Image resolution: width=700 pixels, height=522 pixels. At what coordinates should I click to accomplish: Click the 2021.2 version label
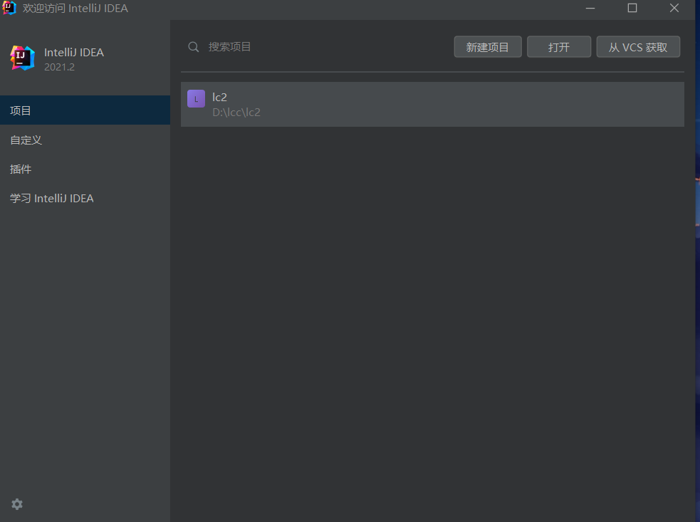pyautogui.click(x=59, y=67)
